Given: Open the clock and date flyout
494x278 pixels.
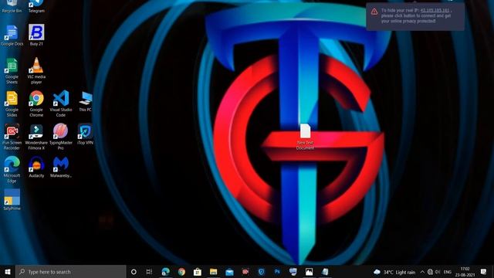Looking at the screenshot, I should [x=465, y=272].
